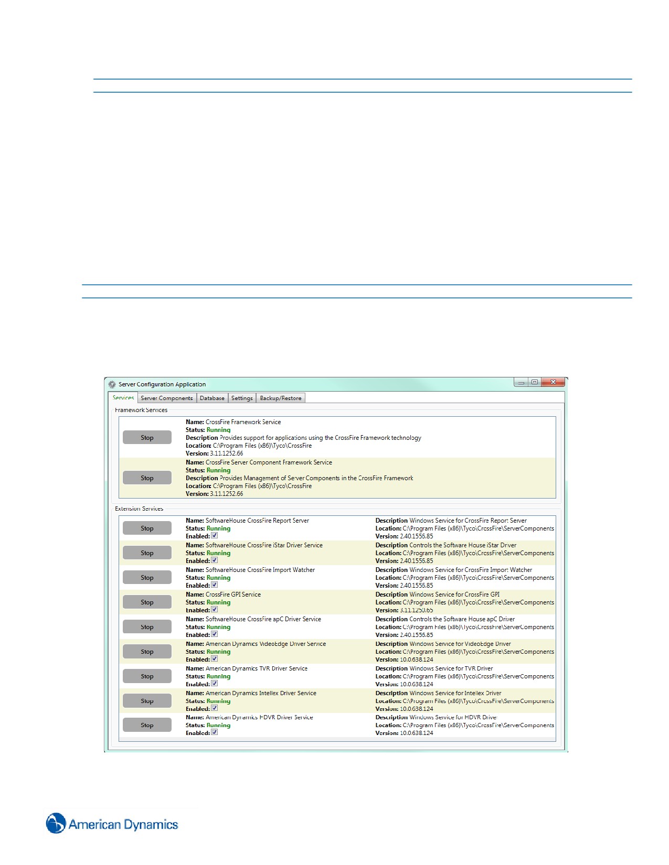
Task: Stop the Intellex Driver Service
Action: [x=147, y=701]
